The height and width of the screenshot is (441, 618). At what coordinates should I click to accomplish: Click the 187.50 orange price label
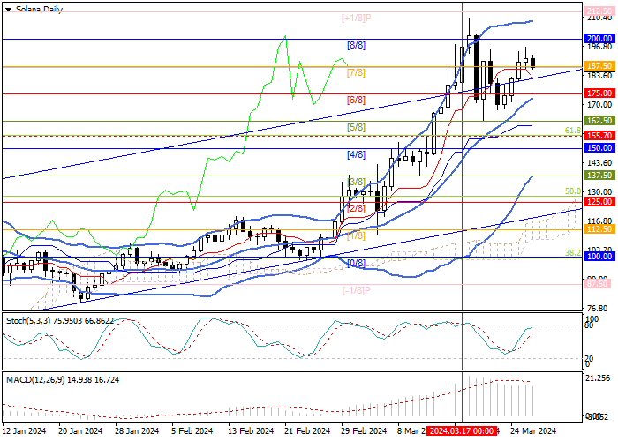pos(599,66)
